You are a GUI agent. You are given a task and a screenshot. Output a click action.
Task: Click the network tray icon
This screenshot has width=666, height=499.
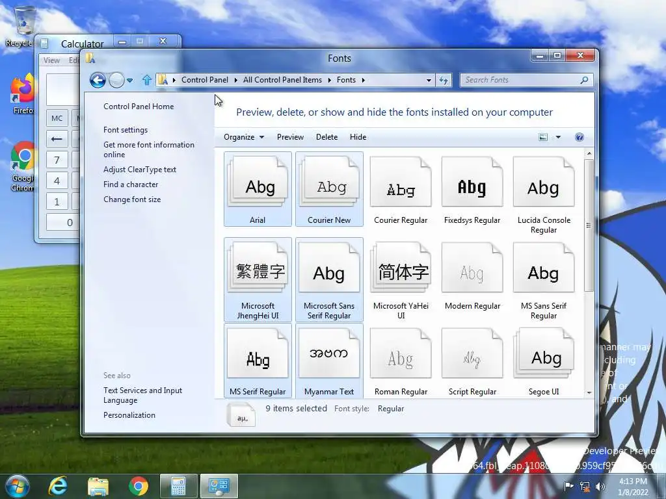(x=585, y=486)
